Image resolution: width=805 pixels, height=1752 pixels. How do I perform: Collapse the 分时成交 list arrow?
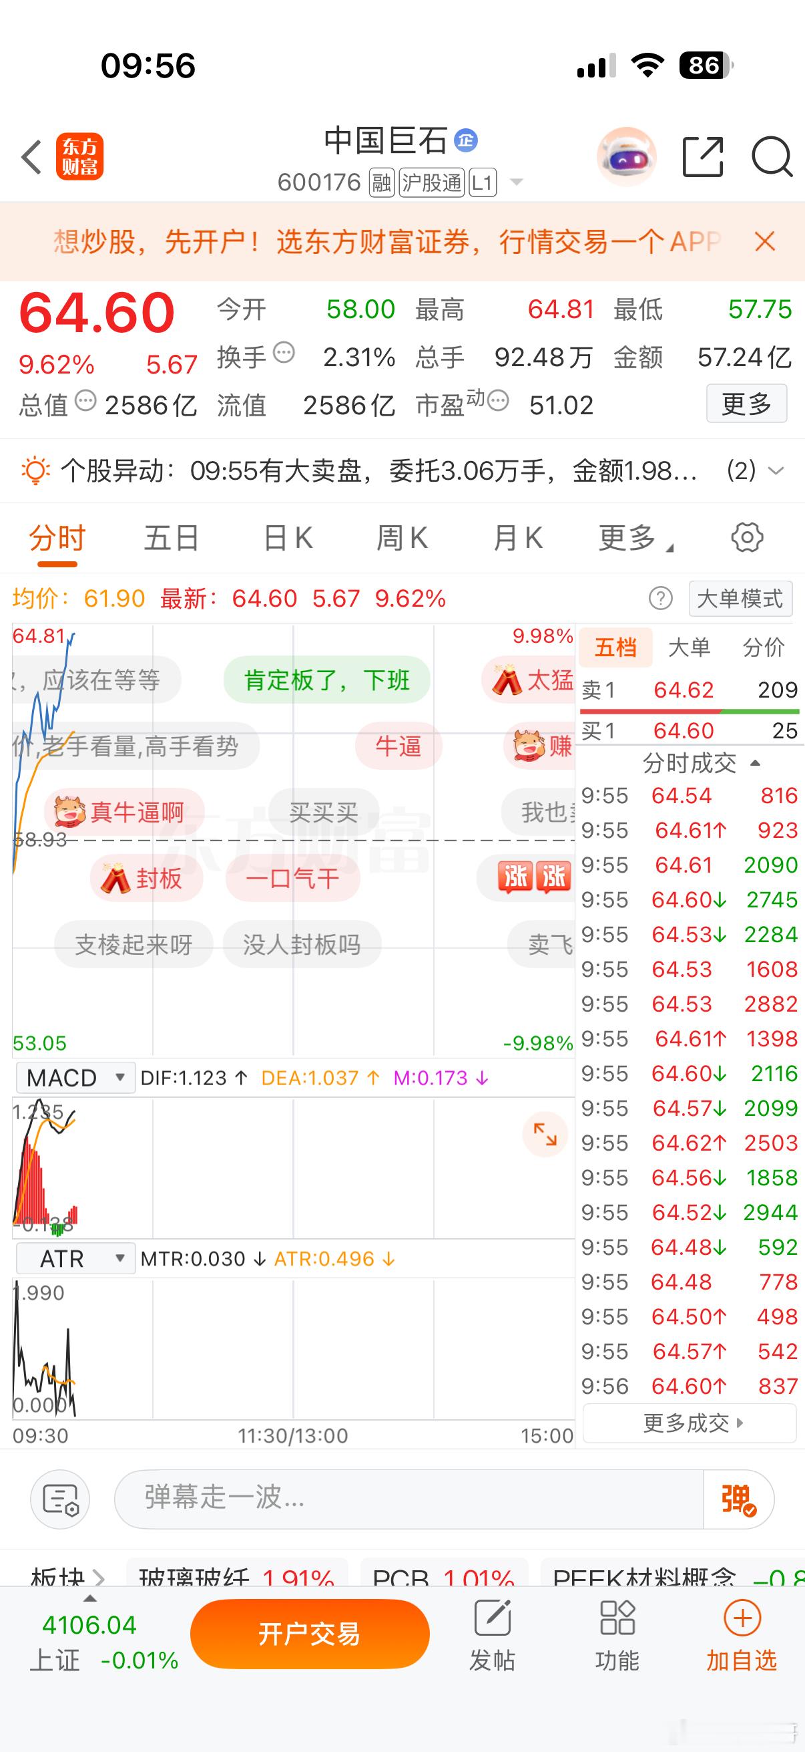click(755, 763)
